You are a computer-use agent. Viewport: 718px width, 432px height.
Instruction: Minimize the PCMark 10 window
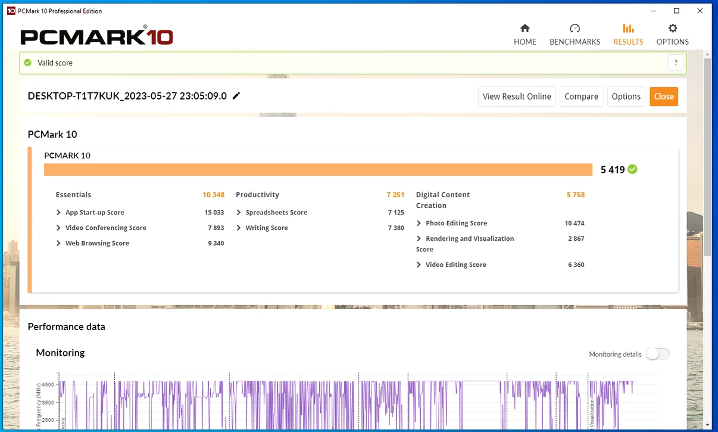[x=653, y=11]
